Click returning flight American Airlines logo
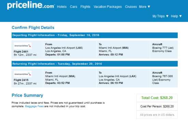 pos(23,74)
